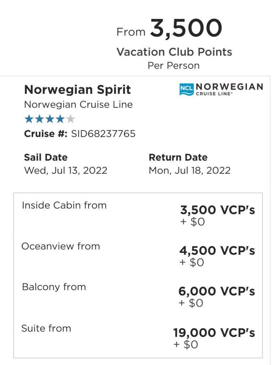Choose the 4,500 VCP's oceanview price

pos(217,251)
